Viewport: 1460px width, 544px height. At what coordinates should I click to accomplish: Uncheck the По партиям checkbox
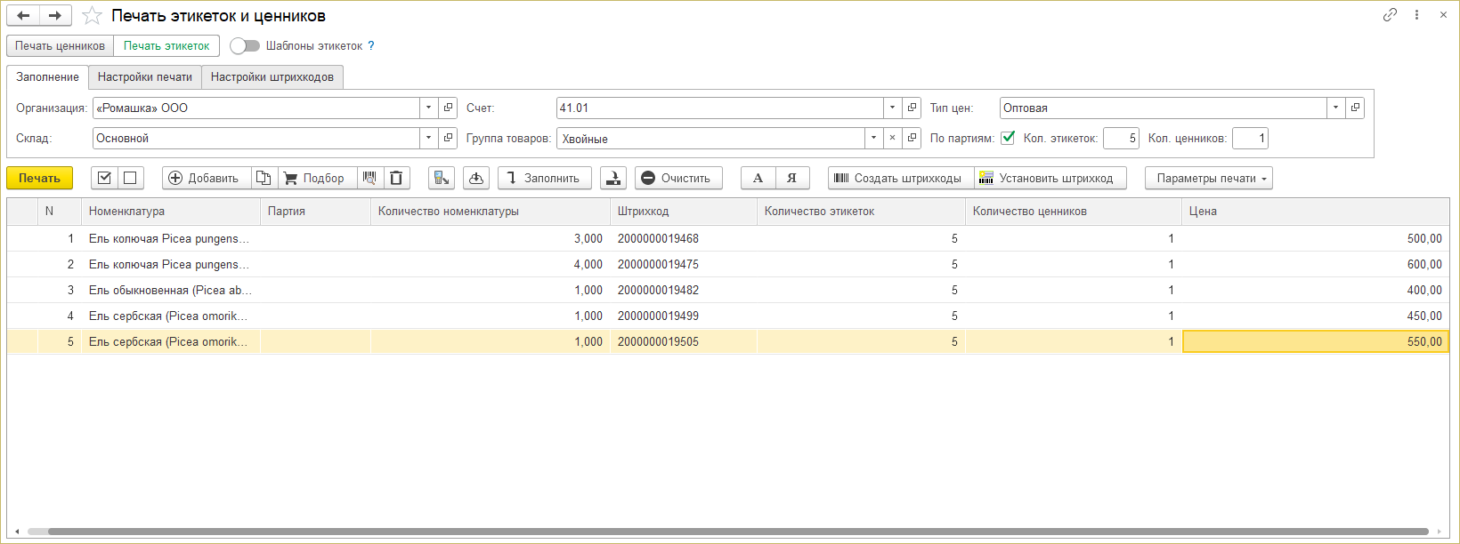coord(1008,138)
